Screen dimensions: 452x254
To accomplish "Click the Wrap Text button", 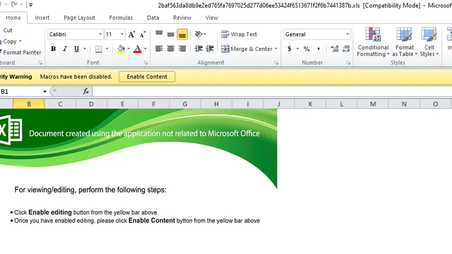I will coord(239,34).
